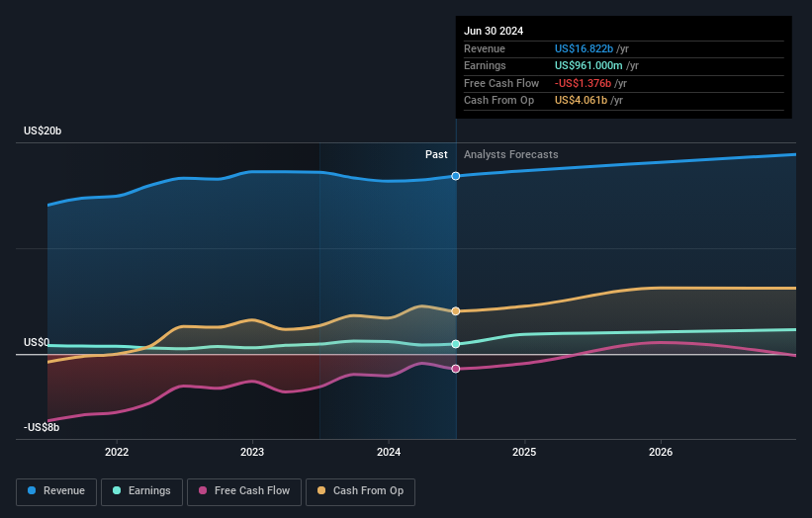Viewport: 812px width, 518px height.
Task: Click the -US$8b y-axis label
Action: click(42, 427)
